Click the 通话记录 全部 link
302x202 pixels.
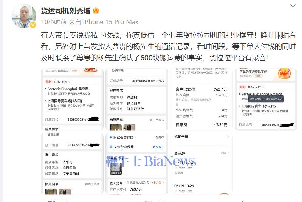point(225,153)
